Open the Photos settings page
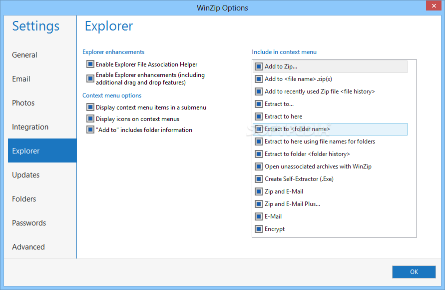445x290 pixels. coord(42,103)
